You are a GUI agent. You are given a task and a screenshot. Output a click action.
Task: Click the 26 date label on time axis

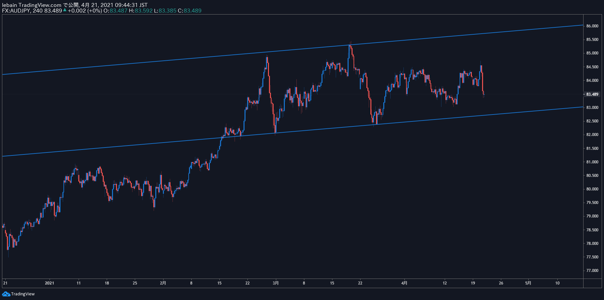501,283
